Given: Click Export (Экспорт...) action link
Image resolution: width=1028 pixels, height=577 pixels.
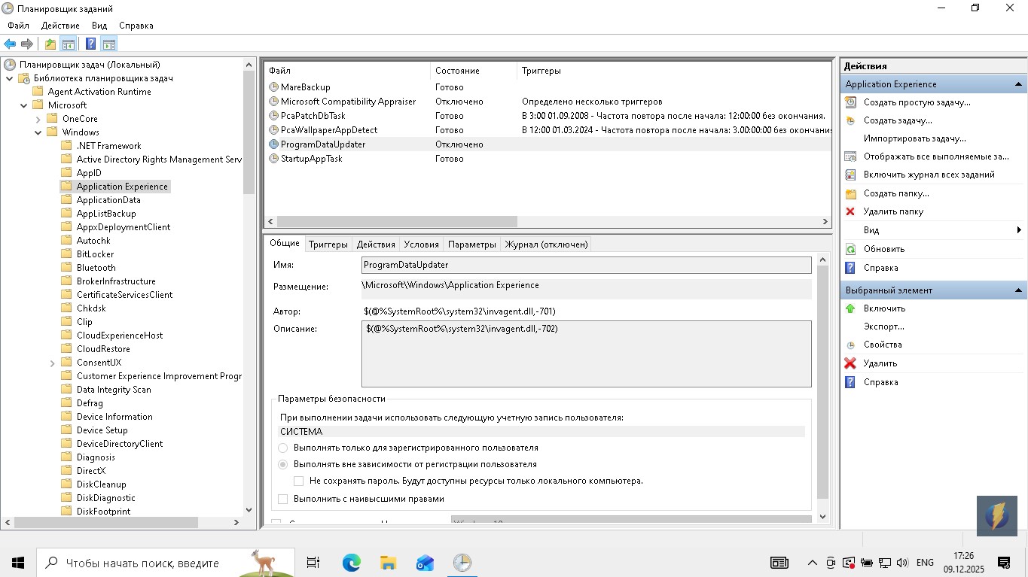Looking at the screenshot, I should [x=883, y=326].
